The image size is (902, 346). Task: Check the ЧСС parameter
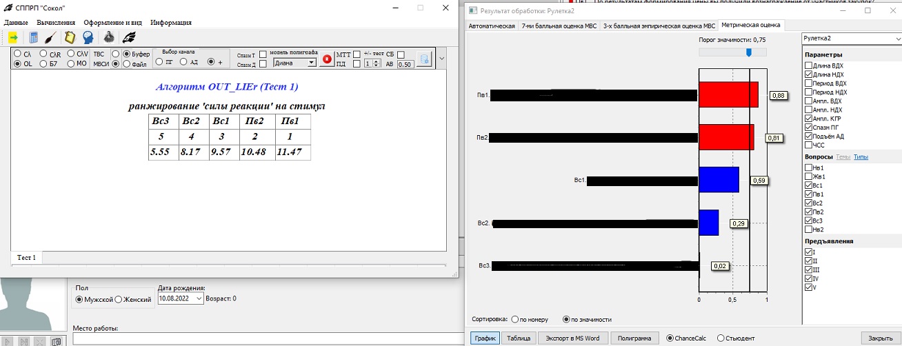coord(808,145)
